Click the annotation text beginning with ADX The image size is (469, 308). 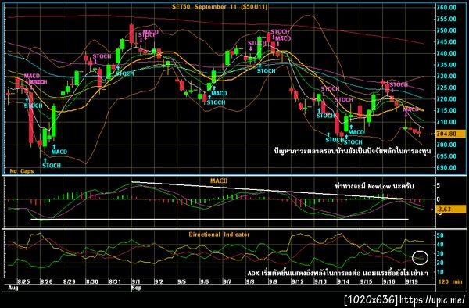[x=338, y=273]
